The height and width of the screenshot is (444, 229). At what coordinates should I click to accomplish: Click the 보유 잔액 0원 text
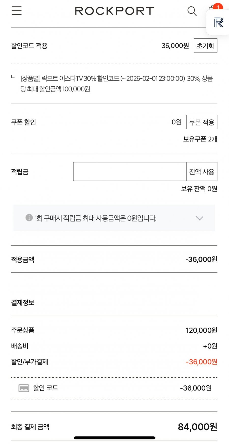click(199, 189)
